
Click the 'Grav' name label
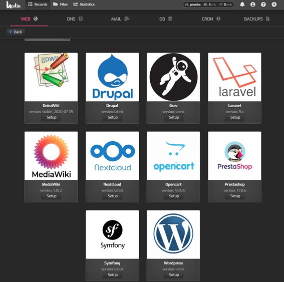pyautogui.click(x=173, y=106)
